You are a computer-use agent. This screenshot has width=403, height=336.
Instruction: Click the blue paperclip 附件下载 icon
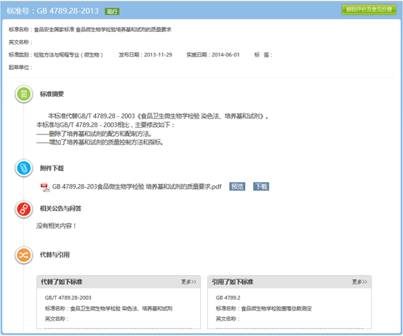point(24,168)
